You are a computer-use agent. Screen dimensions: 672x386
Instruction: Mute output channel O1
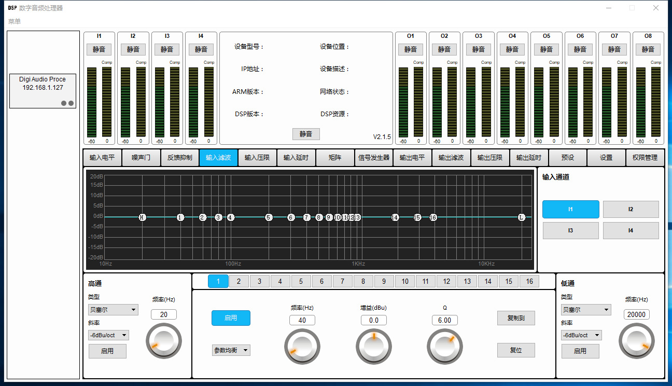point(411,49)
